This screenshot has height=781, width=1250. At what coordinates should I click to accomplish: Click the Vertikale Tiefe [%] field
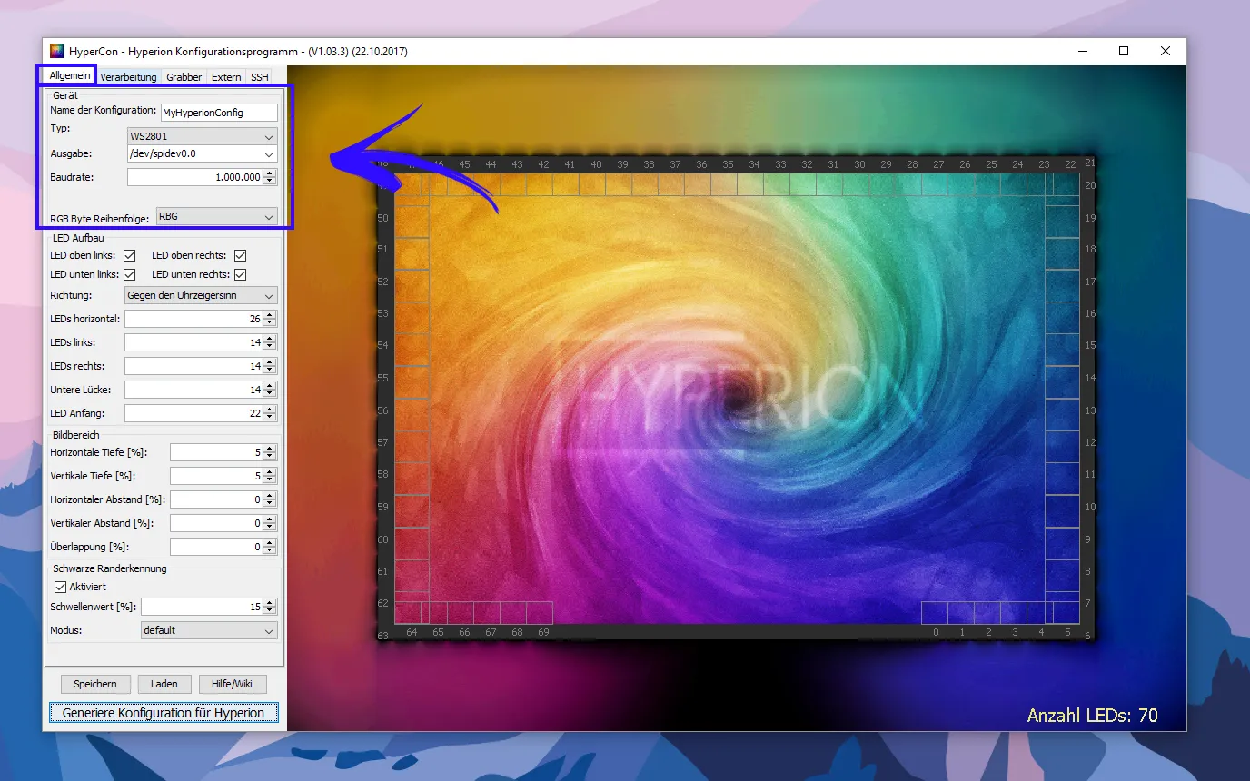point(216,476)
